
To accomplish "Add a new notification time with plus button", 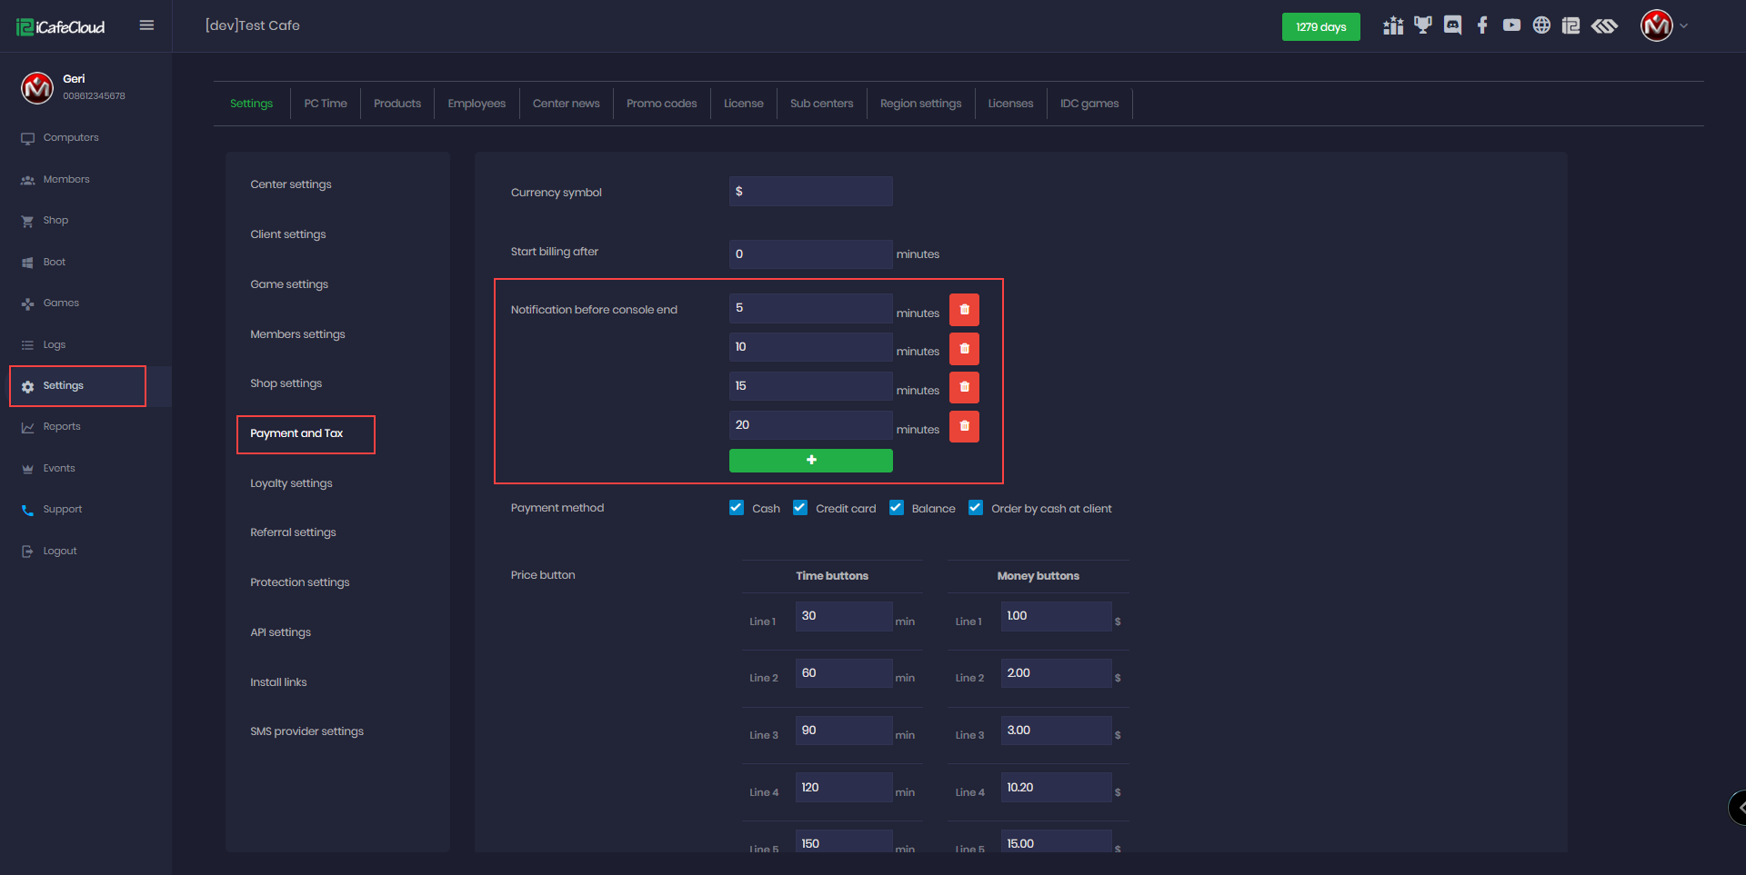I will 810,460.
